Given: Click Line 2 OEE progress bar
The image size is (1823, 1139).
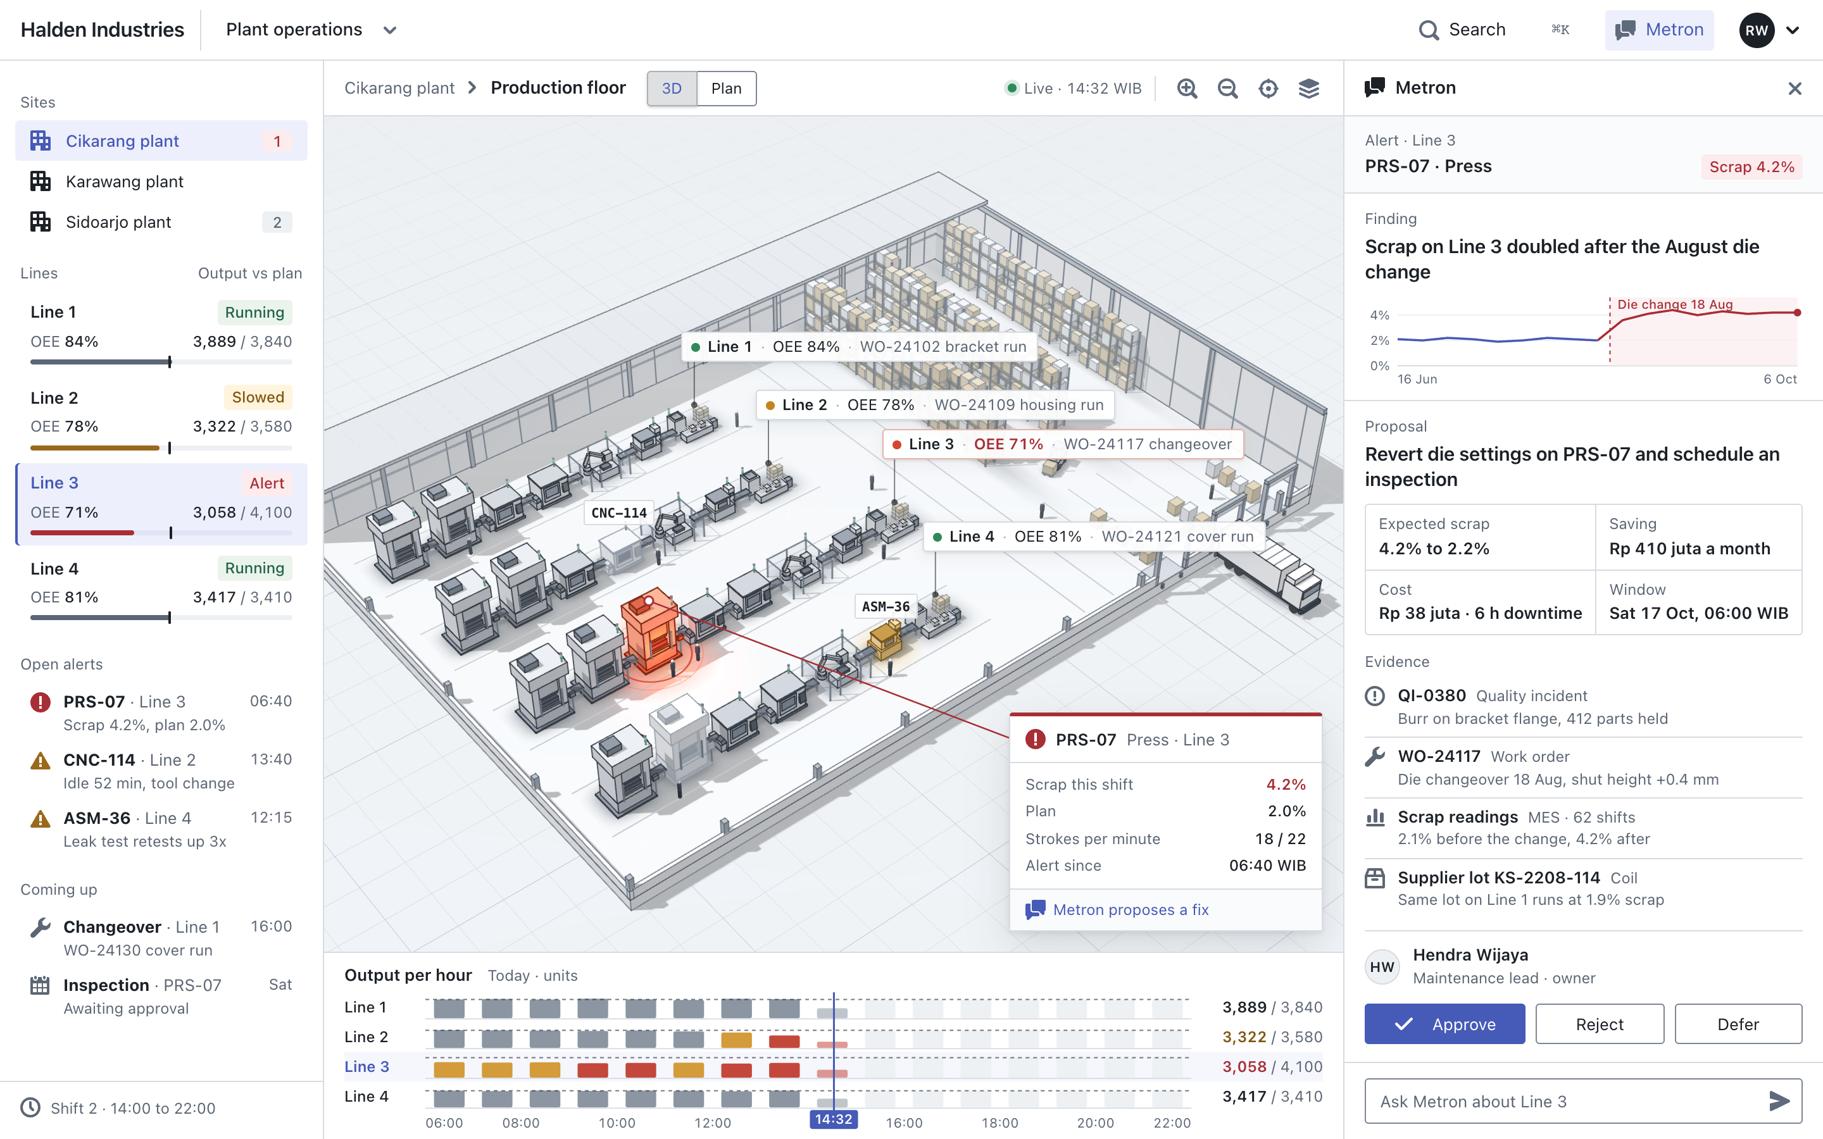Looking at the screenshot, I should coord(161,447).
